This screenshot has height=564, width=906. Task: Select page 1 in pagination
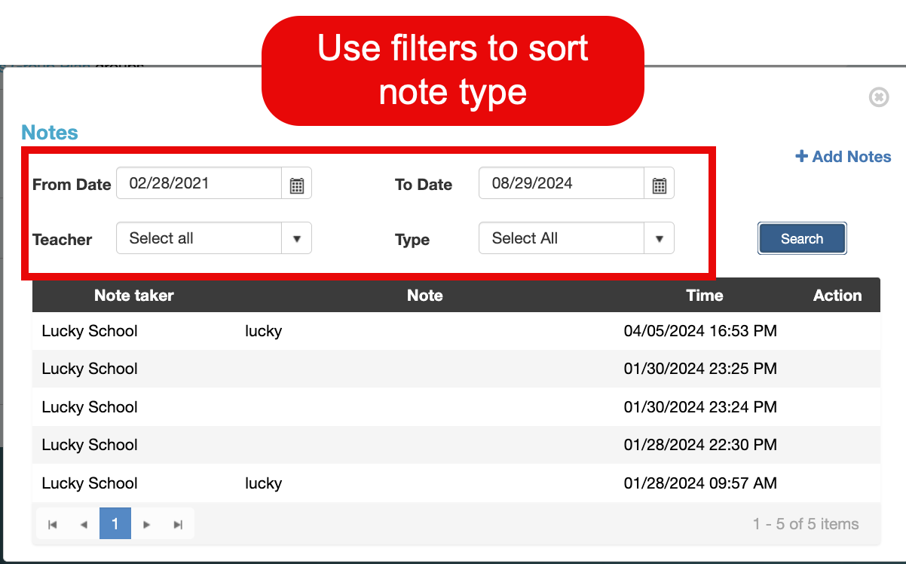(x=115, y=524)
